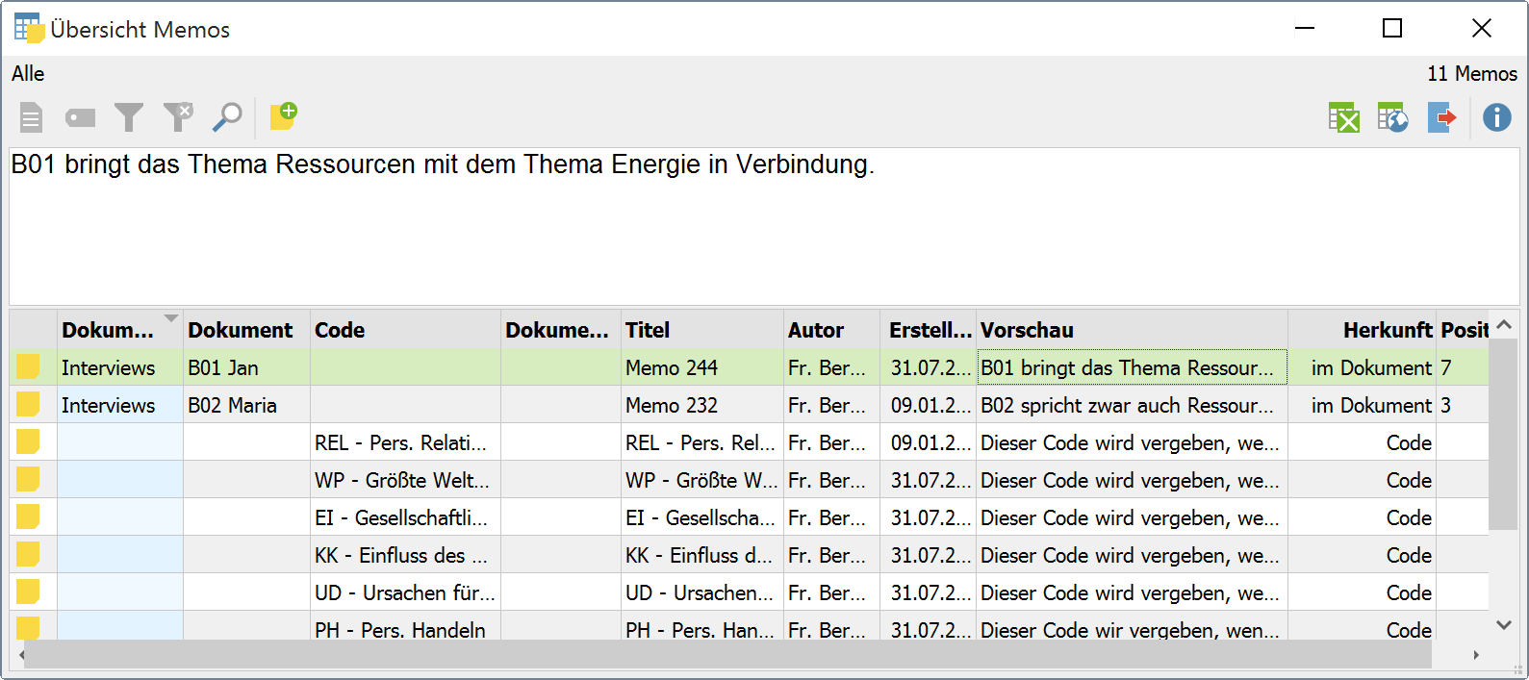
Task: Click the 'Alle' filter label
Action: [x=28, y=74]
